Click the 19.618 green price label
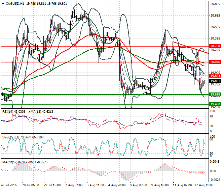 215,94
